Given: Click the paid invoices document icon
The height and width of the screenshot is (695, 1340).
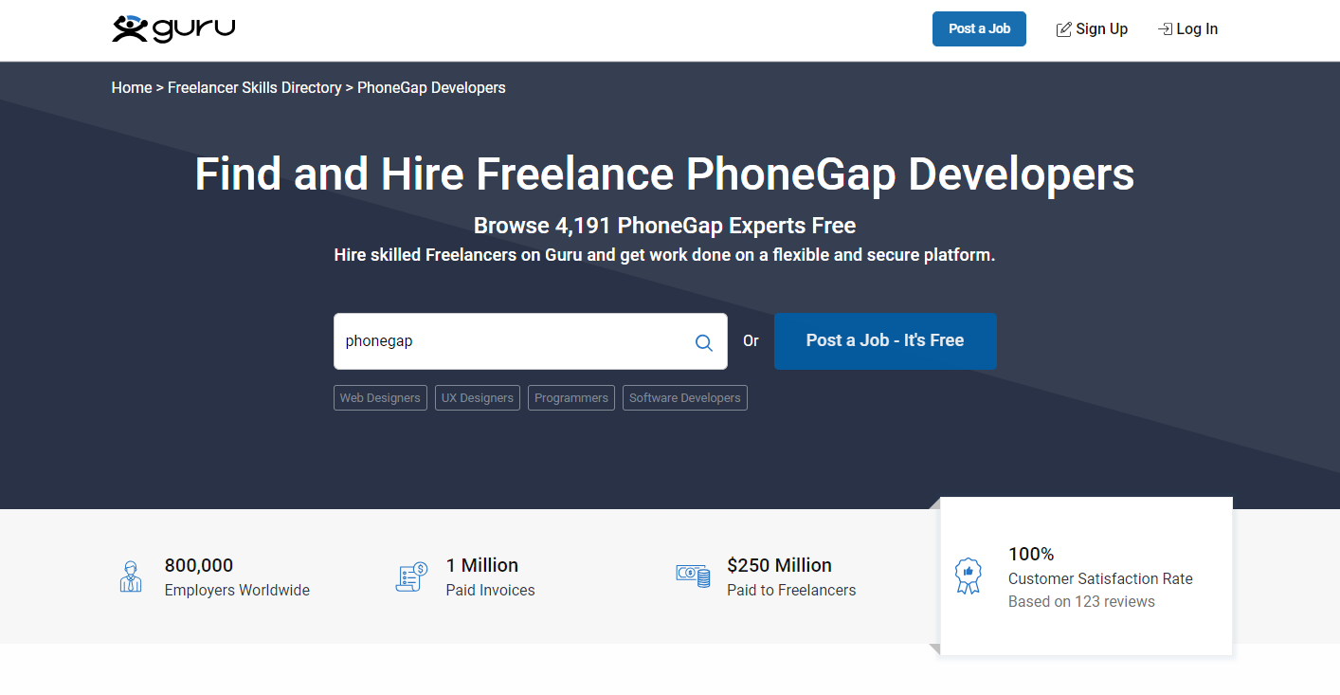Looking at the screenshot, I should coord(411,576).
